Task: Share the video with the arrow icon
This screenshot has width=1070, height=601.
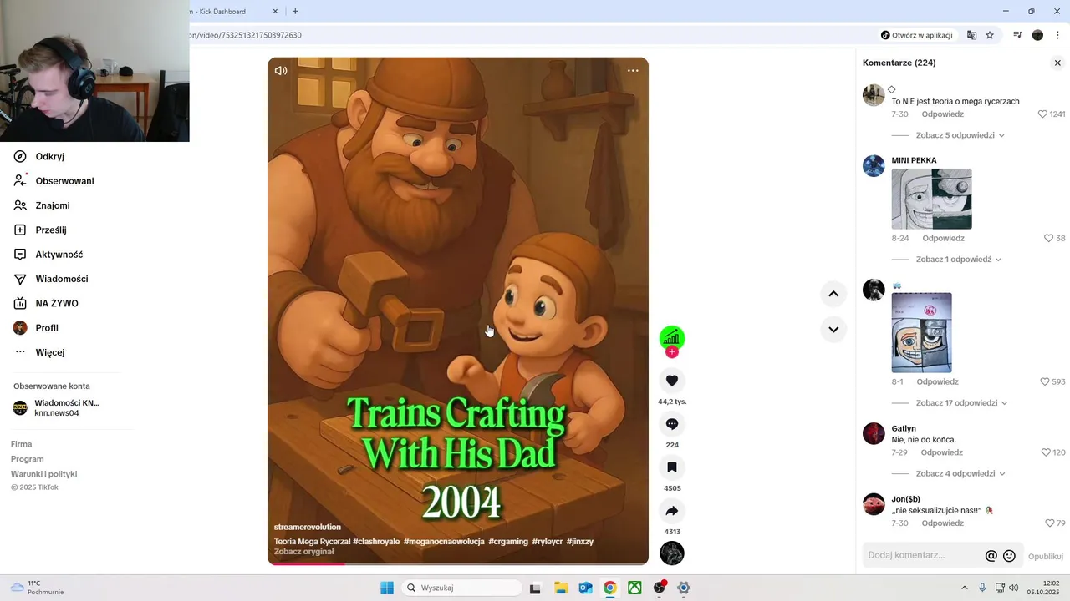Action: click(672, 511)
